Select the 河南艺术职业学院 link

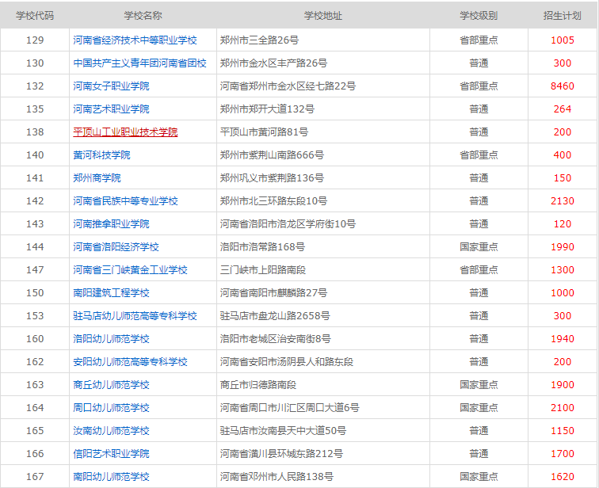pos(111,109)
